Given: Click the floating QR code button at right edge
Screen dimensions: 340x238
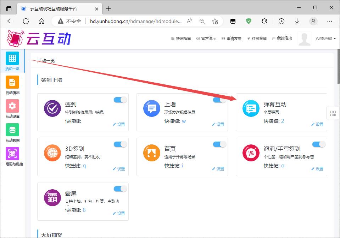Looking at the screenshot, I should (x=333, y=113).
